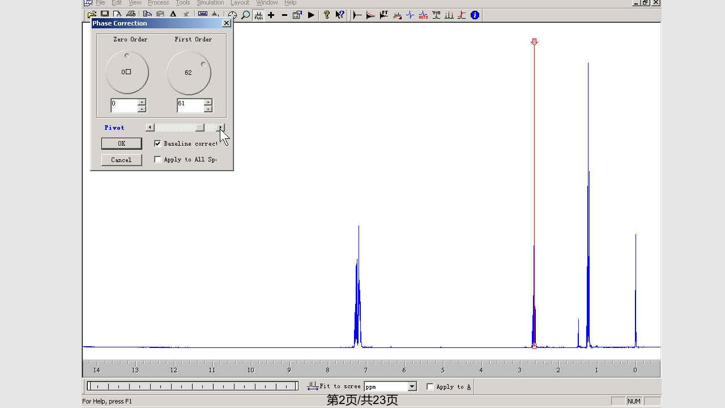Click the Full spectrum view icon
The height and width of the screenshot is (408, 725).
click(258, 15)
